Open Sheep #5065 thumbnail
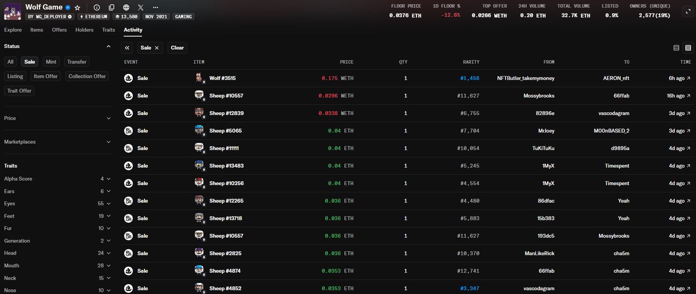Image resolution: width=696 pixels, height=294 pixels. [x=199, y=131]
